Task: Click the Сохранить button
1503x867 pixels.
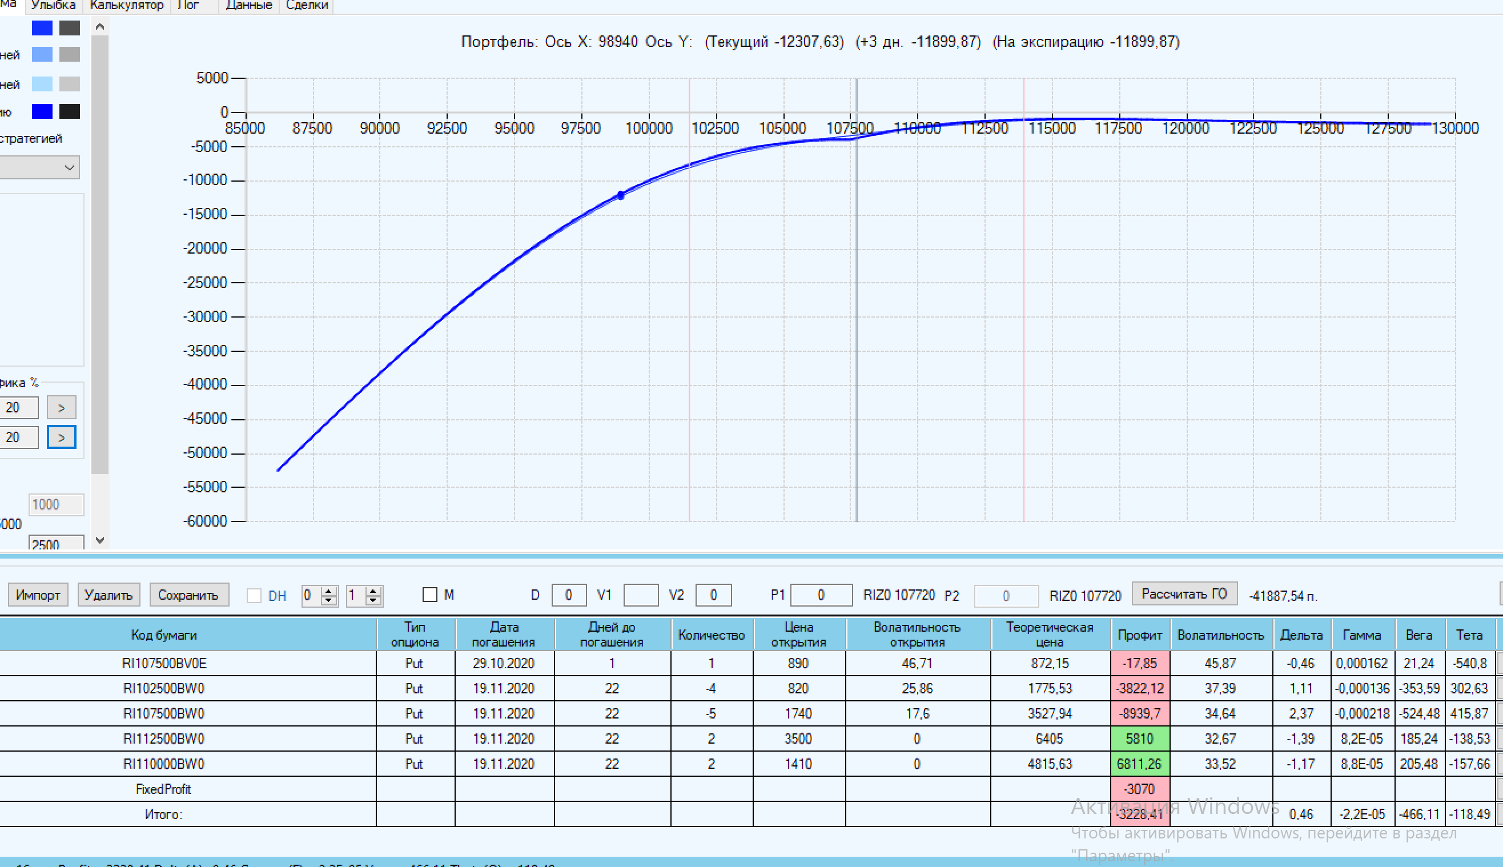Action: point(188,595)
